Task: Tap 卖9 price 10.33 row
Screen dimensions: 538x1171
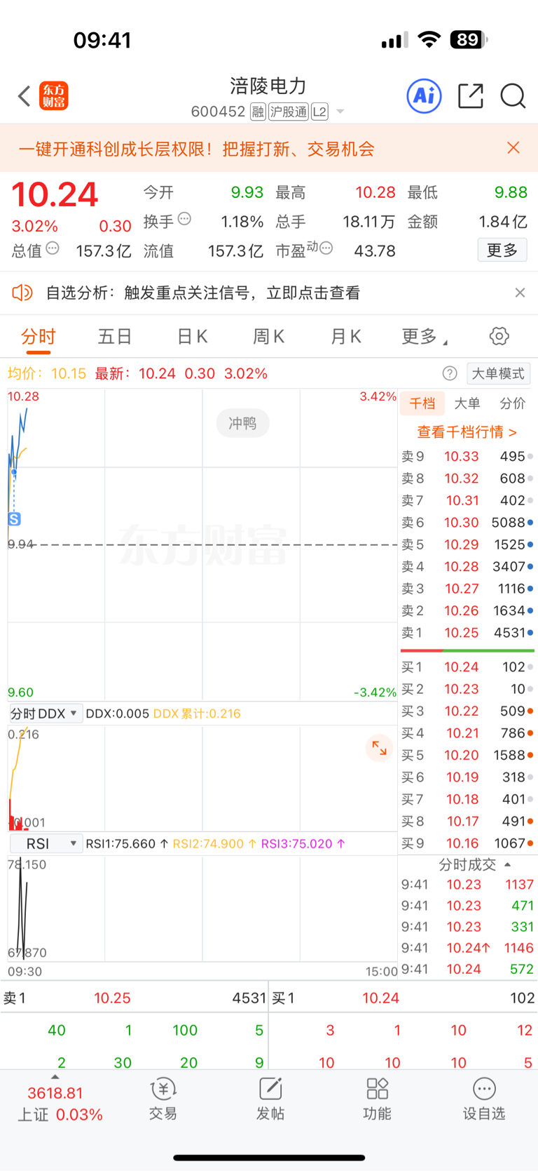Action: [467, 456]
